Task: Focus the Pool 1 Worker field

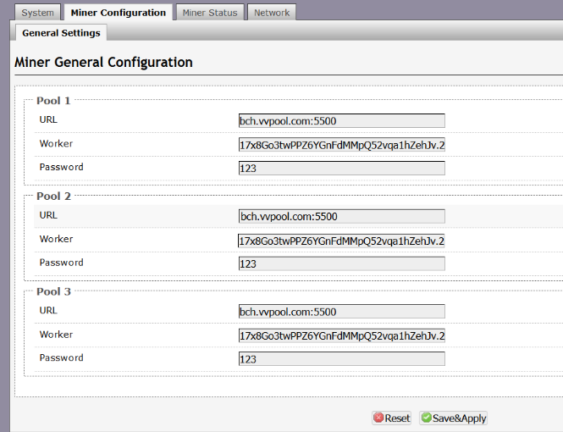Action: coord(341,145)
